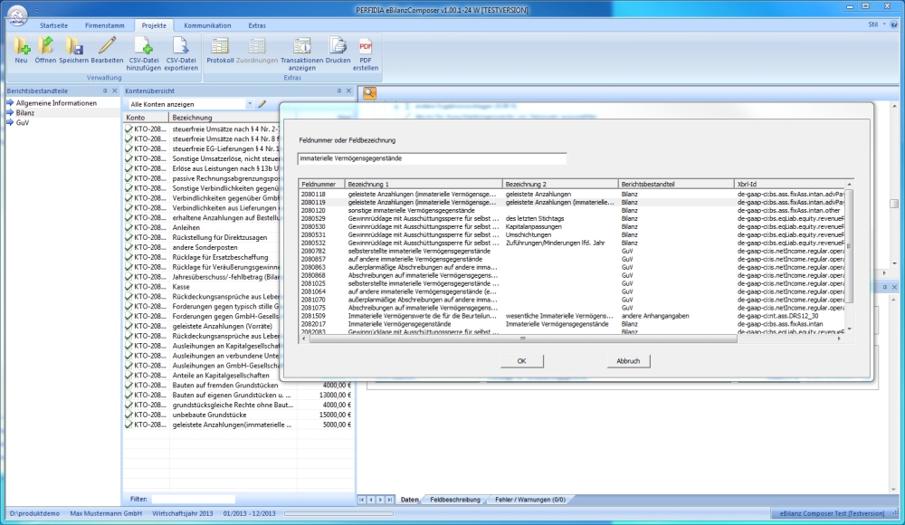Open the application orb menu button
905x525 pixels.
tap(17, 15)
